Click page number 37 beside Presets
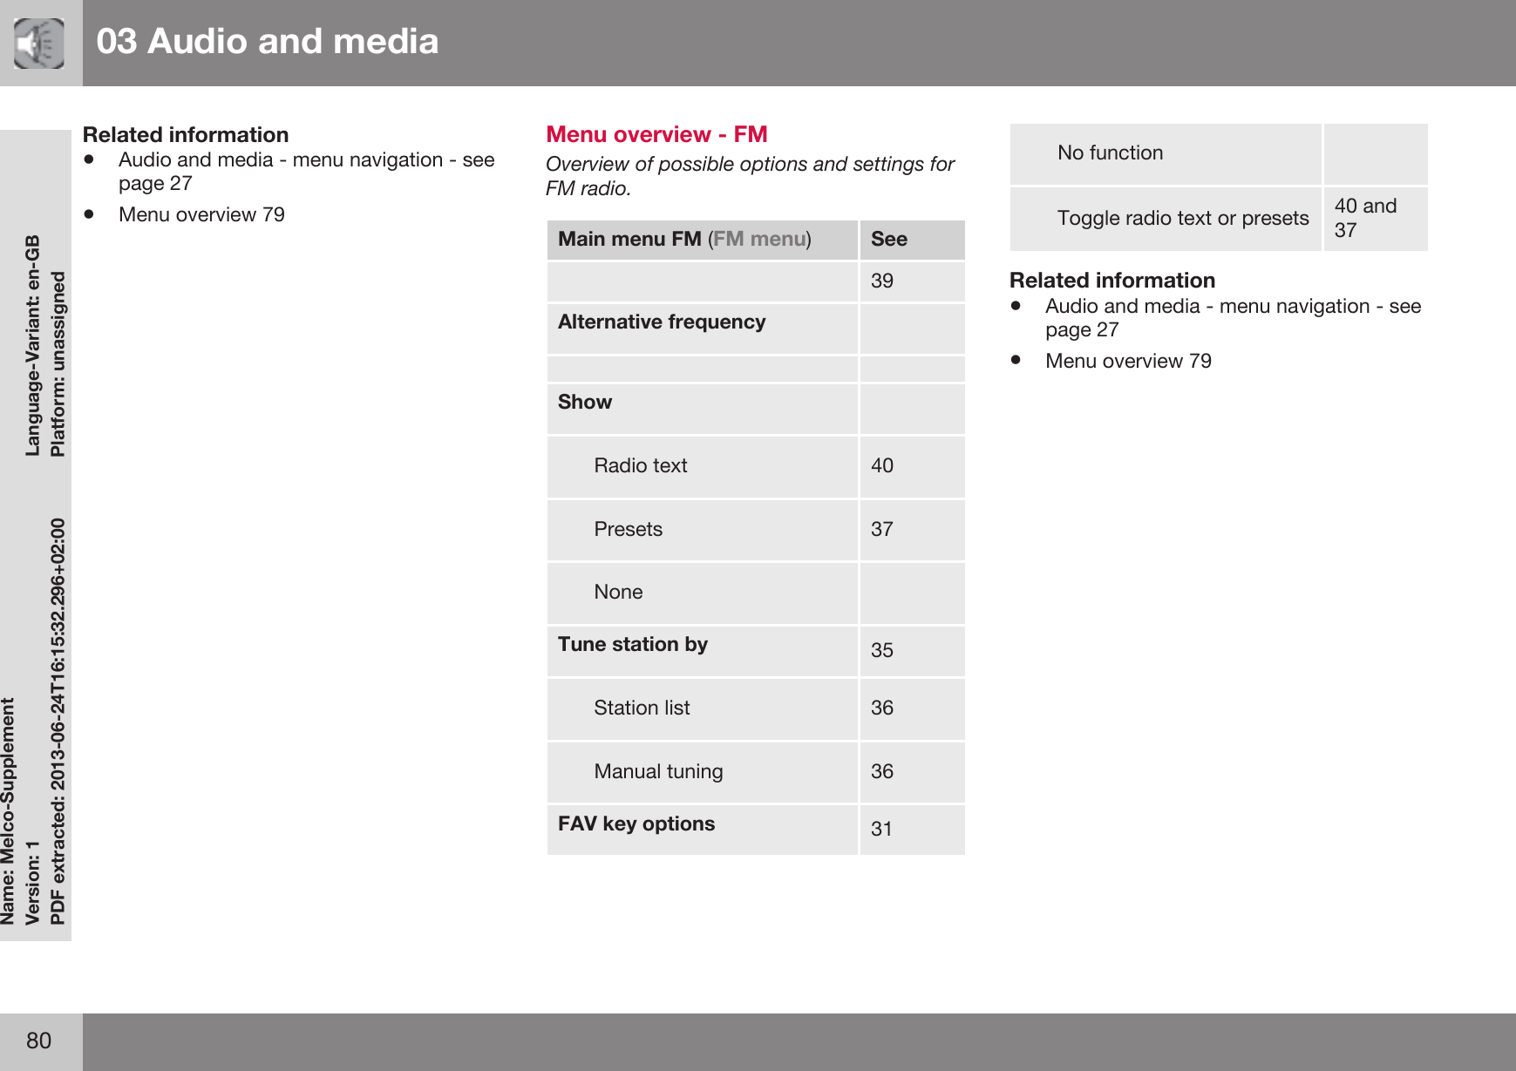 point(882,530)
